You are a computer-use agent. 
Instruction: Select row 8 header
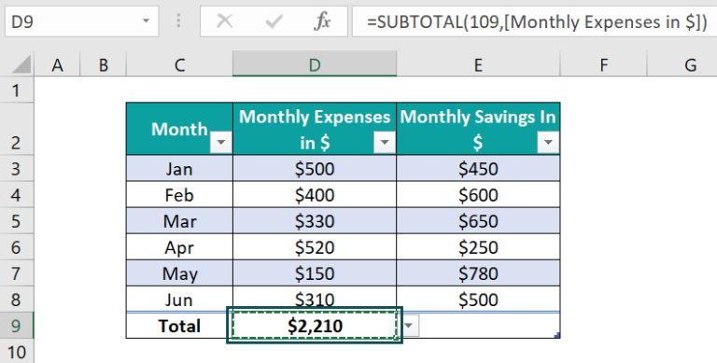[17, 300]
